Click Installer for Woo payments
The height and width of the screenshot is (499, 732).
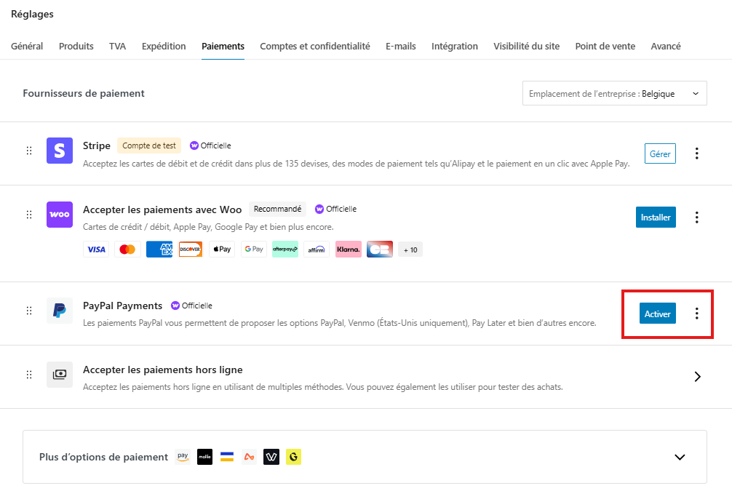click(x=656, y=217)
